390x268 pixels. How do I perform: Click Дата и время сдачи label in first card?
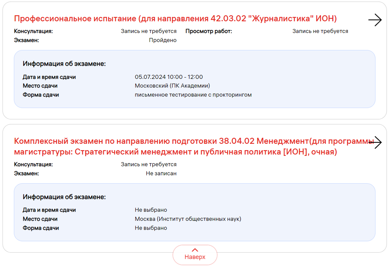pyautogui.click(x=49, y=77)
